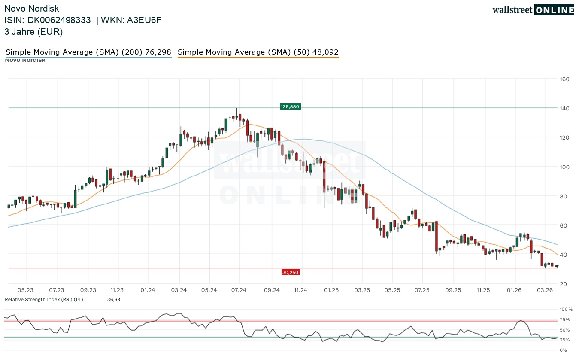
Task: Open the 3 Jahre (EUR) time range label
Action: click(33, 32)
